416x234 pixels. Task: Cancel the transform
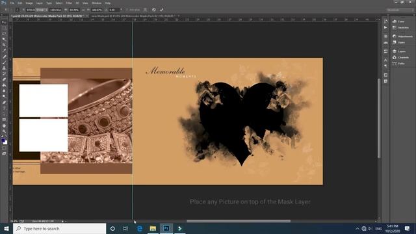pos(154,10)
